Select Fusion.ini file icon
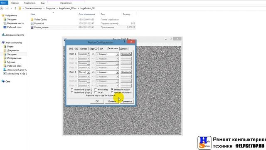Screen dimensions: 266x150 click(32, 23)
